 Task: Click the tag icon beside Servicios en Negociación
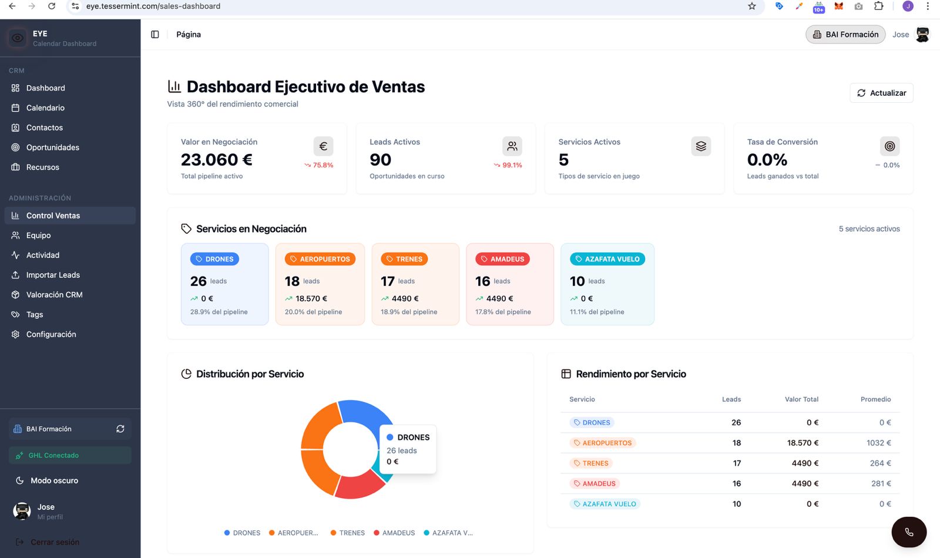(186, 229)
